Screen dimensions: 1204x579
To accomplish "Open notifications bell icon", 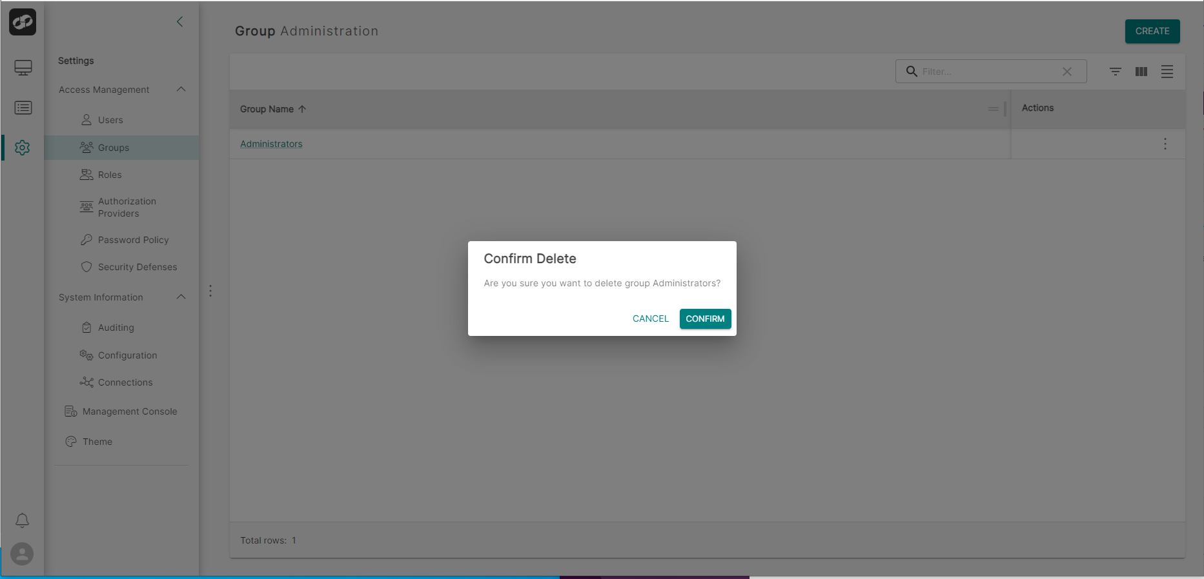I will (22, 520).
